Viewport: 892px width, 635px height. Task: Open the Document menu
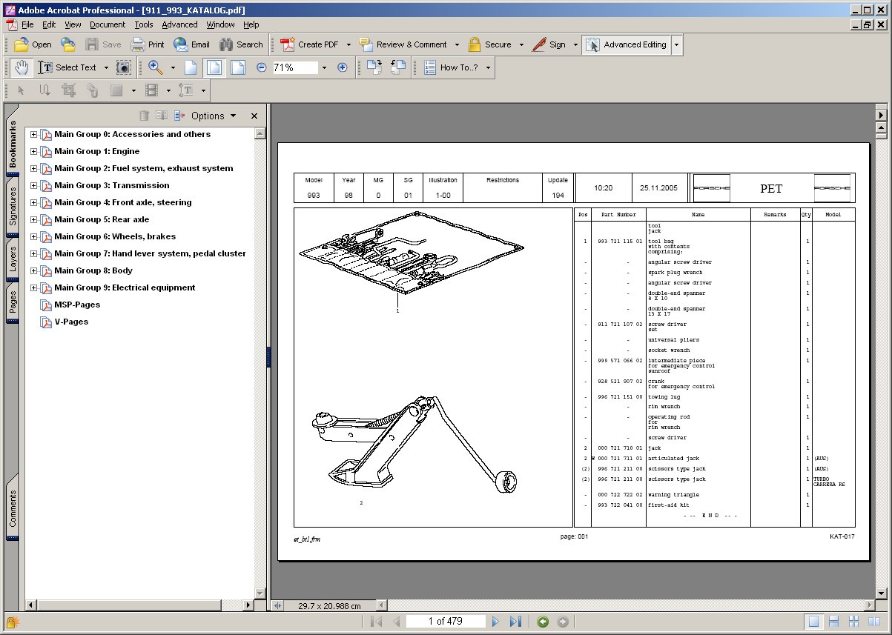pos(108,24)
